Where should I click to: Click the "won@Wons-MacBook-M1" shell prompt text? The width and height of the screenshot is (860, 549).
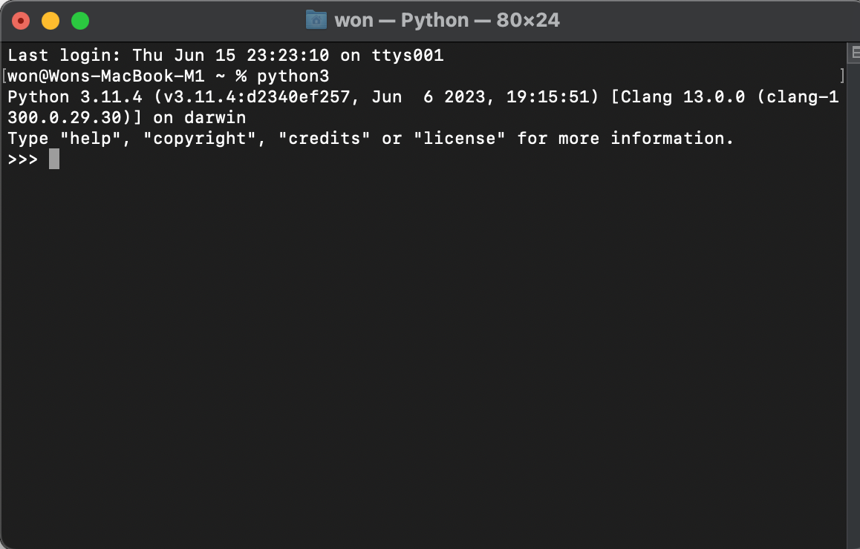click(x=106, y=76)
